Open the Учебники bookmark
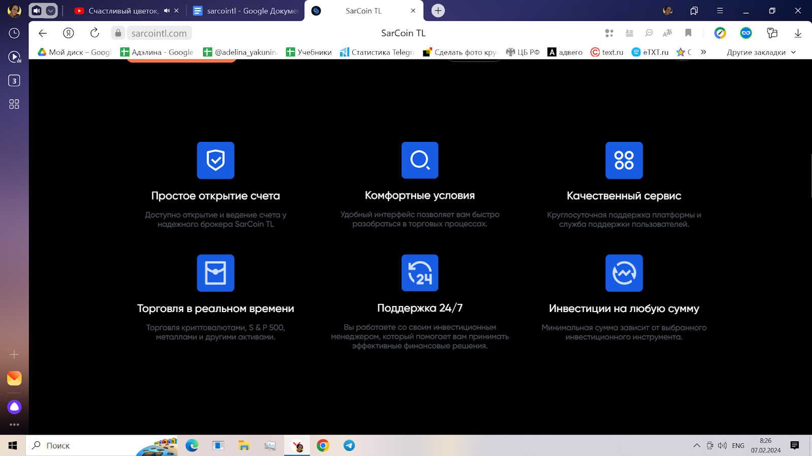Image resolution: width=812 pixels, height=456 pixels. (x=309, y=52)
